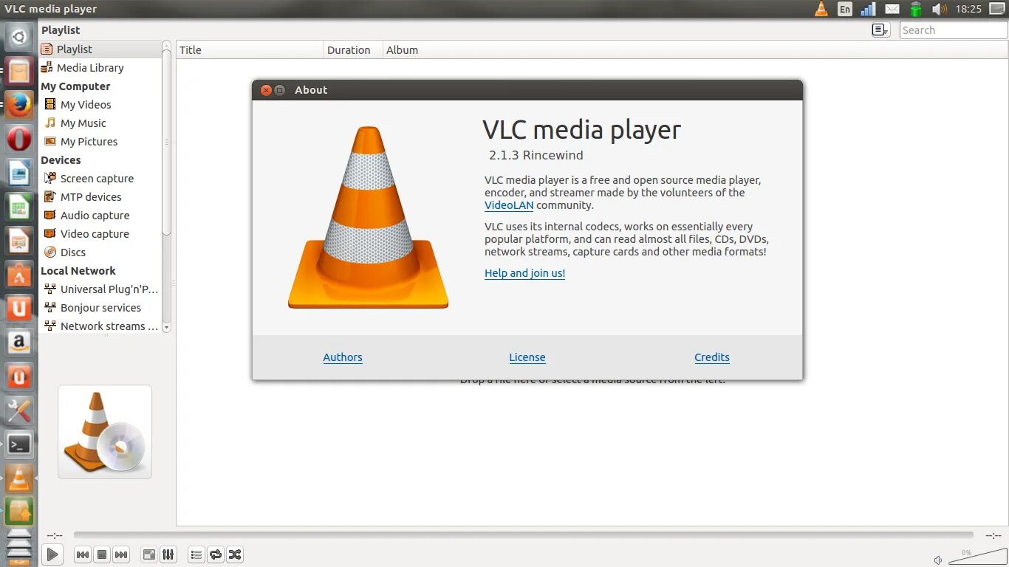The height and width of the screenshot is (567, 1009).
Task: Toggle fullscreen video mode
Action: coord(149,554)
